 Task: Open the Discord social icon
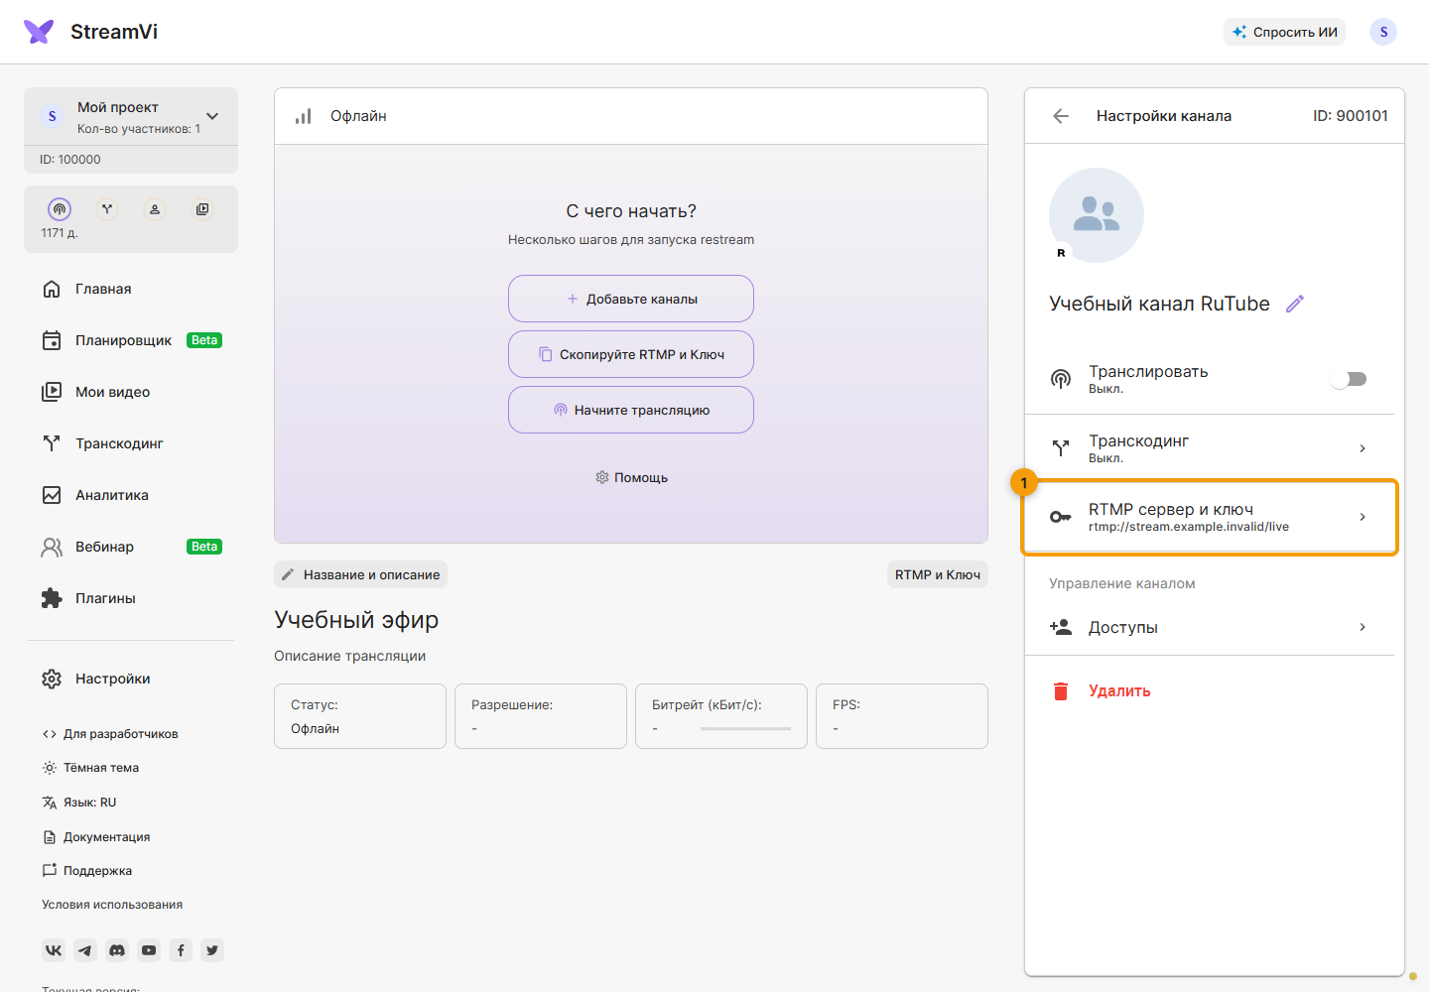point(117,950)
